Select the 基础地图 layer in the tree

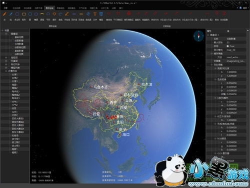click(19, 37)
